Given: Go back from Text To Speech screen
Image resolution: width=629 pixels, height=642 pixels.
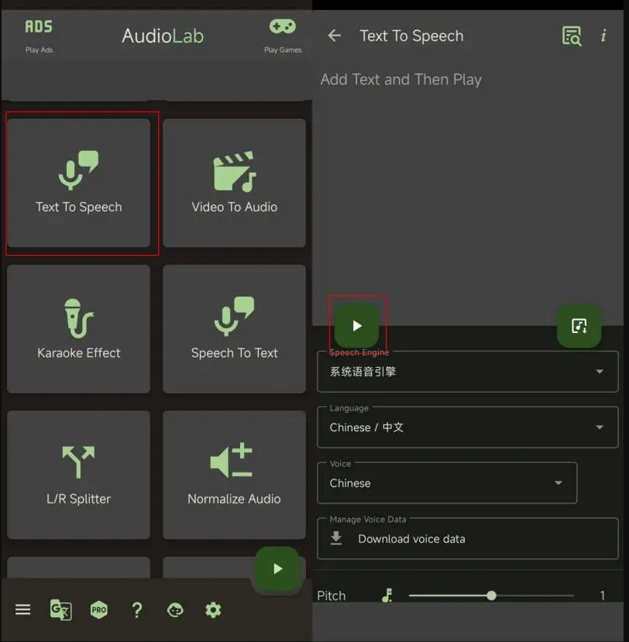Looking at the screenshot, I should tap(335, 36).
